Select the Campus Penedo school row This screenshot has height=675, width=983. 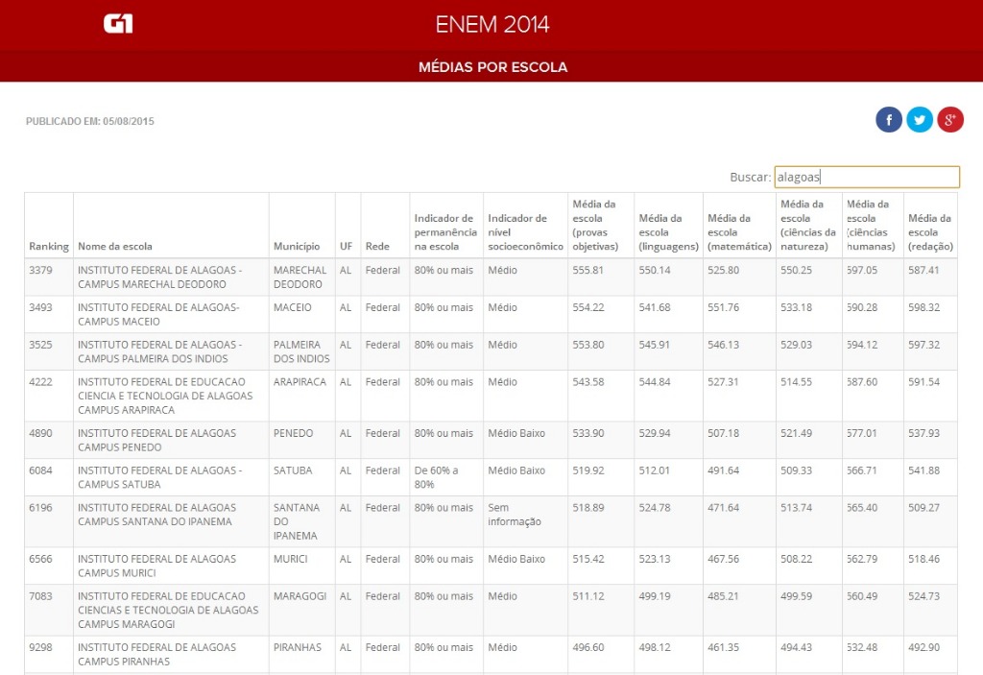156,440
